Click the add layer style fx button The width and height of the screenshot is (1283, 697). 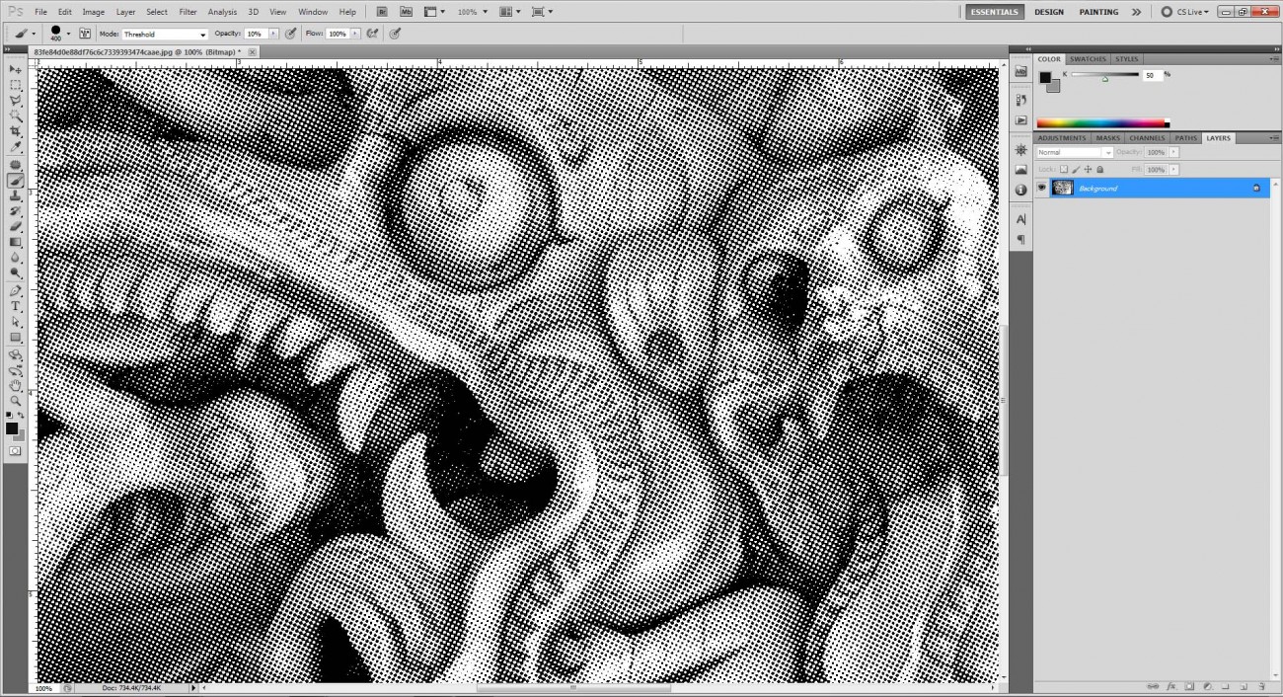click(1170, 685)
